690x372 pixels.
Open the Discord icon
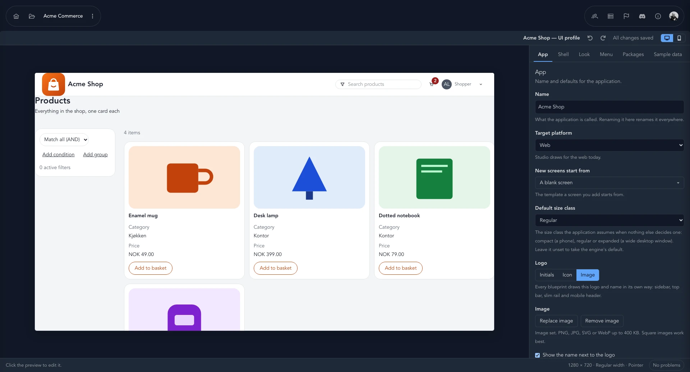click(642, 16)
